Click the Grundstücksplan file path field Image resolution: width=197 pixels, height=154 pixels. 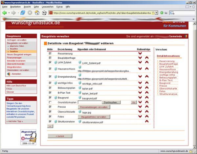tap(90, 102)
